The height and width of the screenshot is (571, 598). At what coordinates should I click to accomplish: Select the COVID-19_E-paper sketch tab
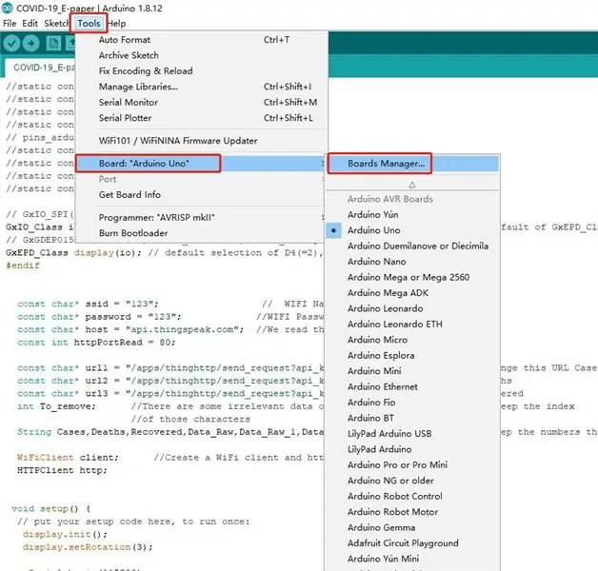pos(41,68)
